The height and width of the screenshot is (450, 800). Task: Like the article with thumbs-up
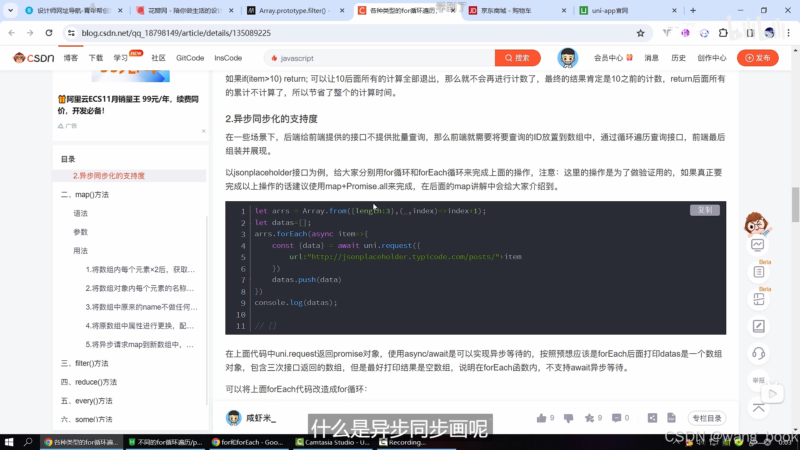pos(542,418)
